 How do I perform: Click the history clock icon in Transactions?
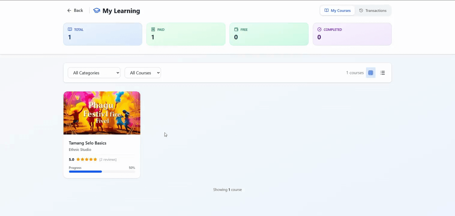(x=361, y=10)
